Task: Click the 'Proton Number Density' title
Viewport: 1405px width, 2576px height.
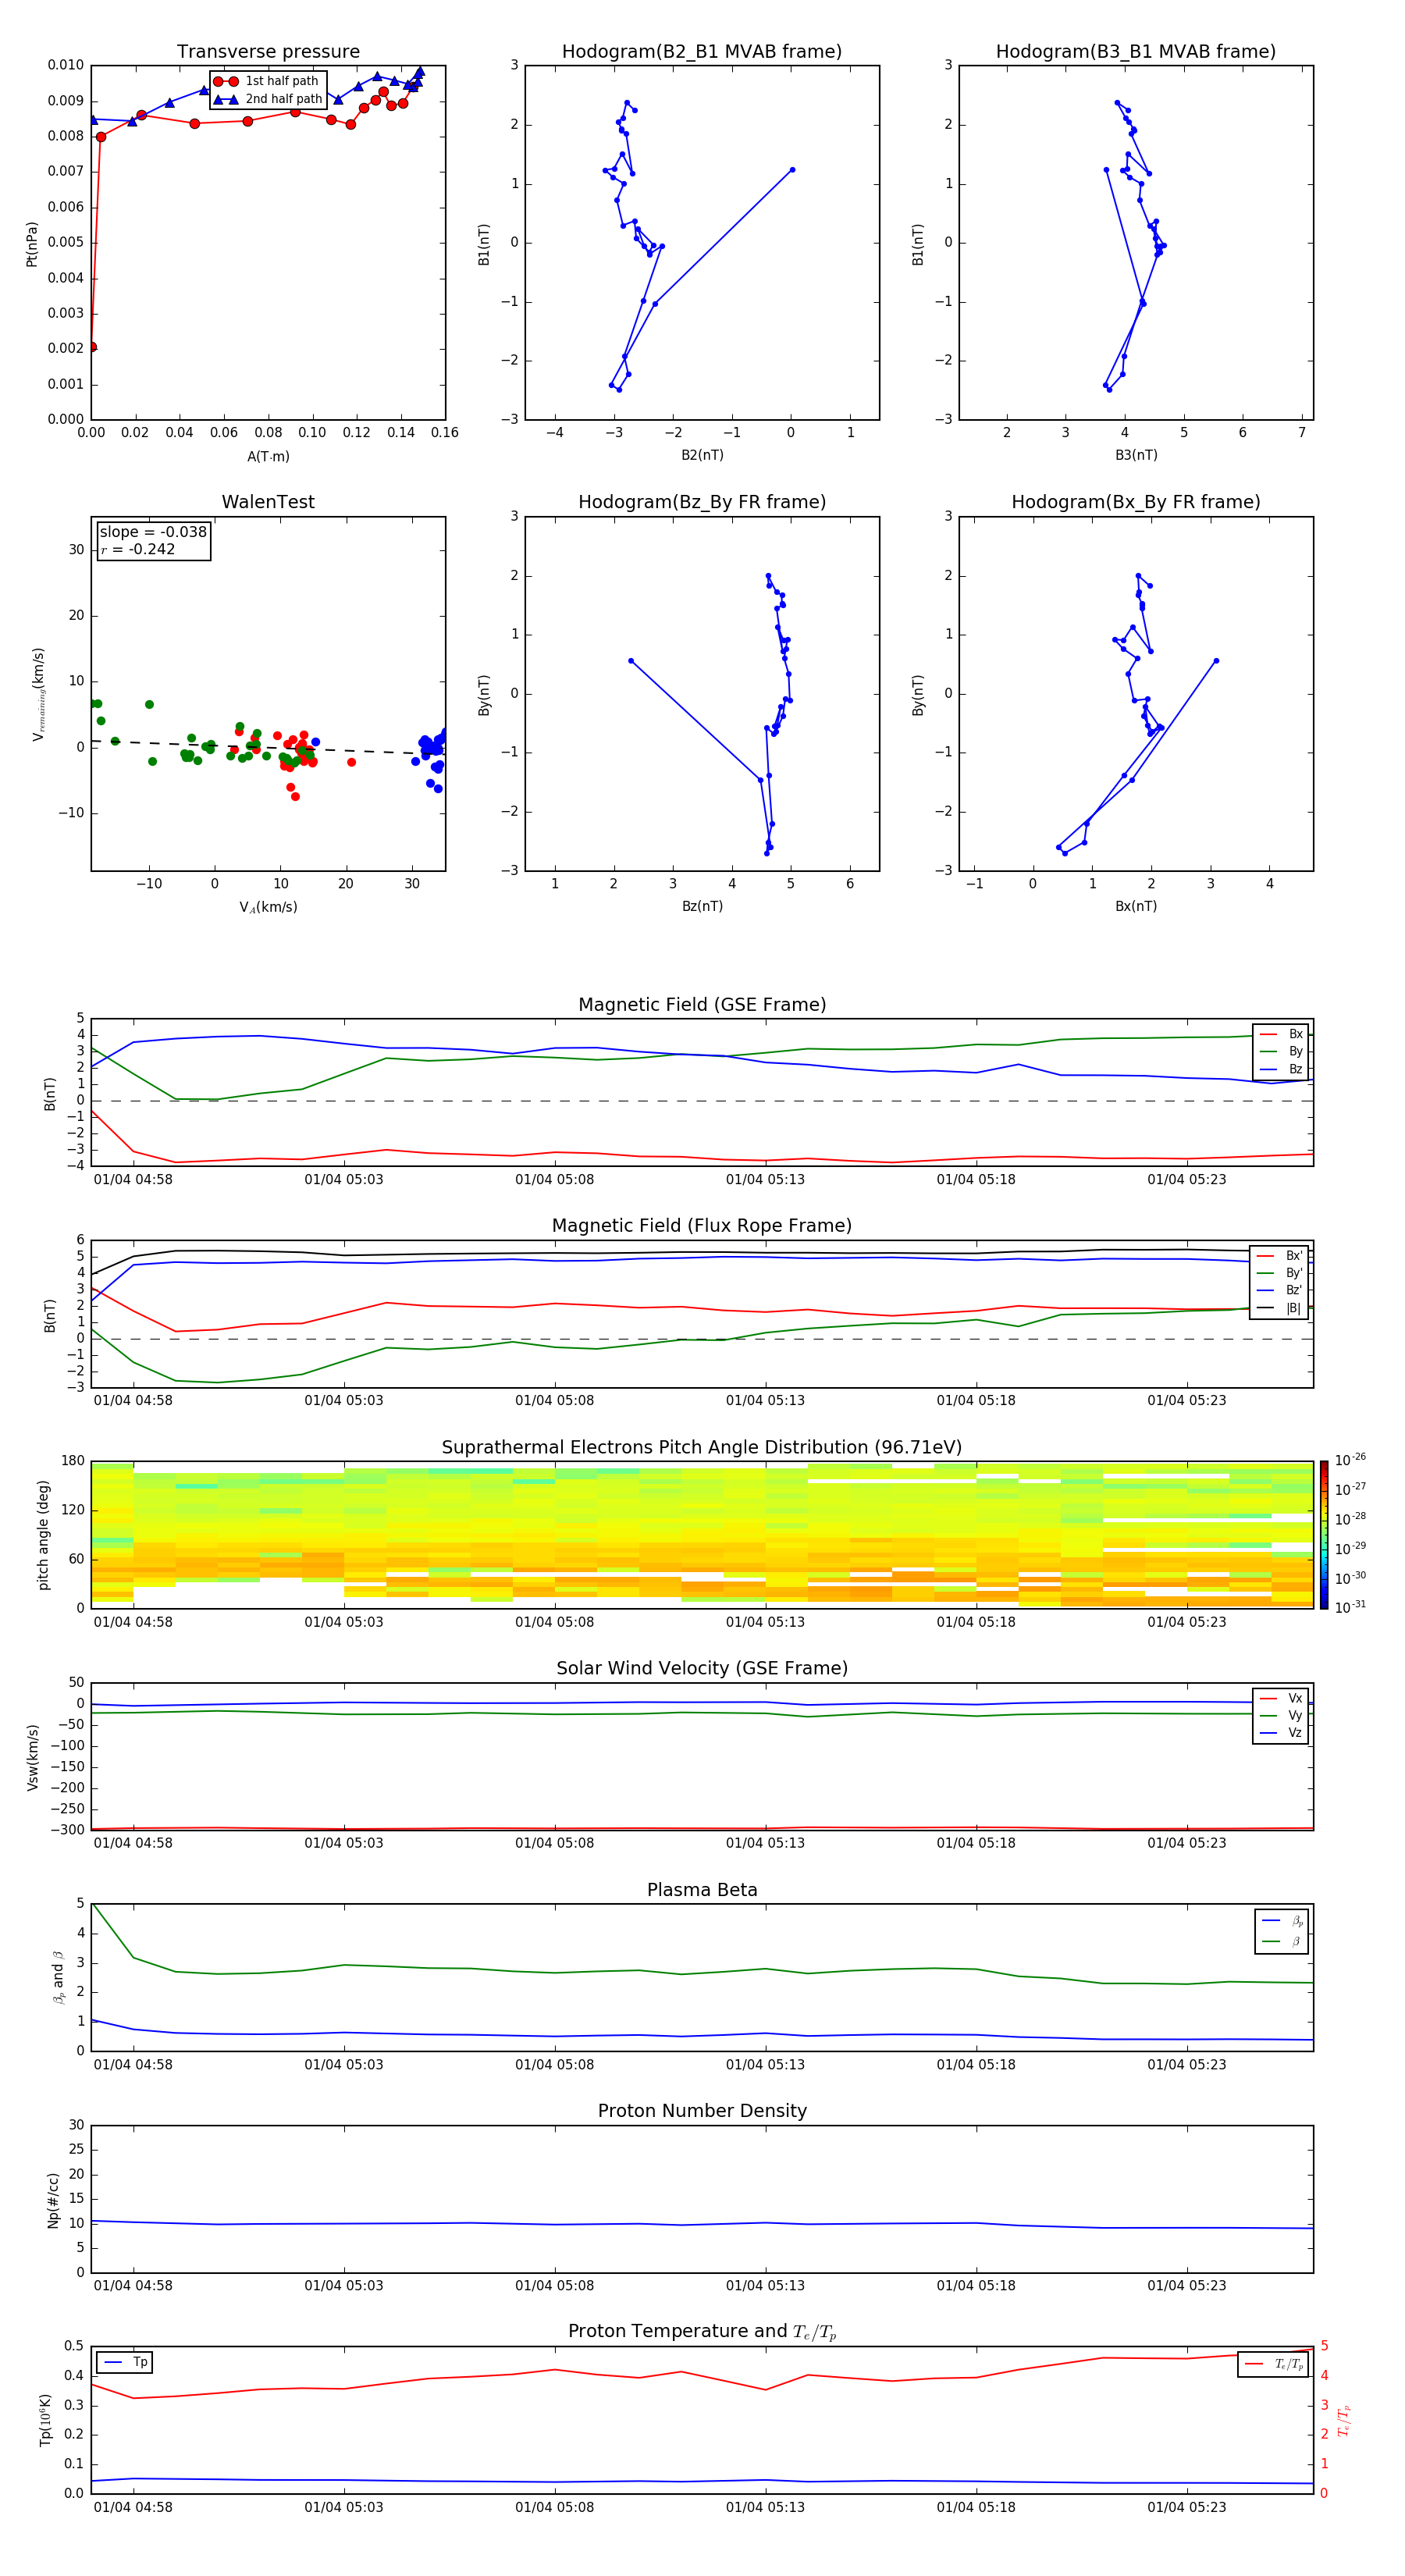Action: (x=702, y=2111)
